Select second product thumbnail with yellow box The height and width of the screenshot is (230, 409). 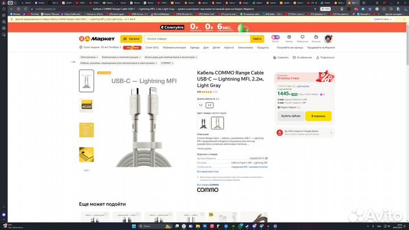[86, 106]
